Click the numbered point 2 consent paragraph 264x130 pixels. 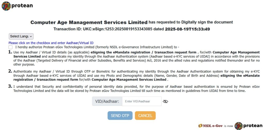tap(136, 75)
